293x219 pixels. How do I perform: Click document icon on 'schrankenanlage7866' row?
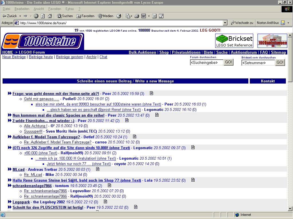pos(110,185)
